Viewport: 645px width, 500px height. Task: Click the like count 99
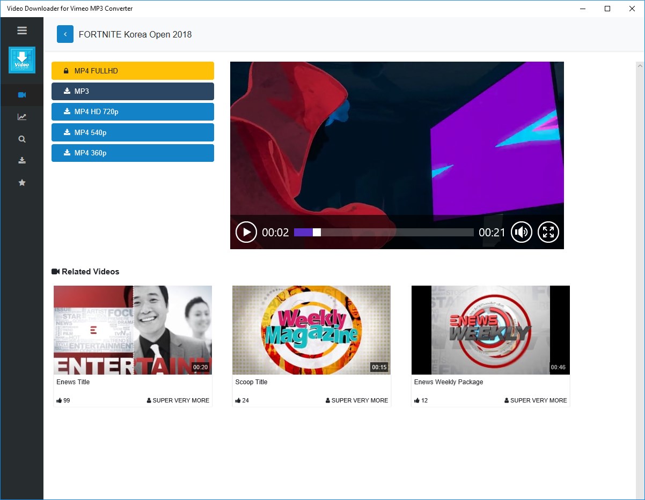(63, 400)
